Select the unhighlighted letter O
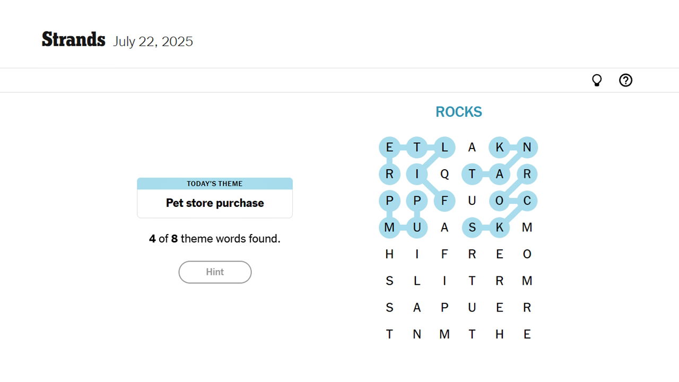Image resolution: width=679 pixels, height=382 pixels. [527, 254]
